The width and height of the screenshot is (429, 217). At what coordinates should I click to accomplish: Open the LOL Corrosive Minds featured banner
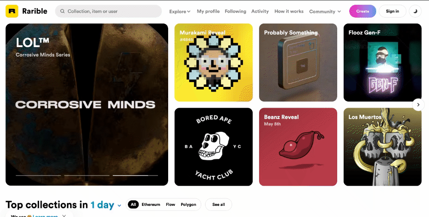point(87,104)
